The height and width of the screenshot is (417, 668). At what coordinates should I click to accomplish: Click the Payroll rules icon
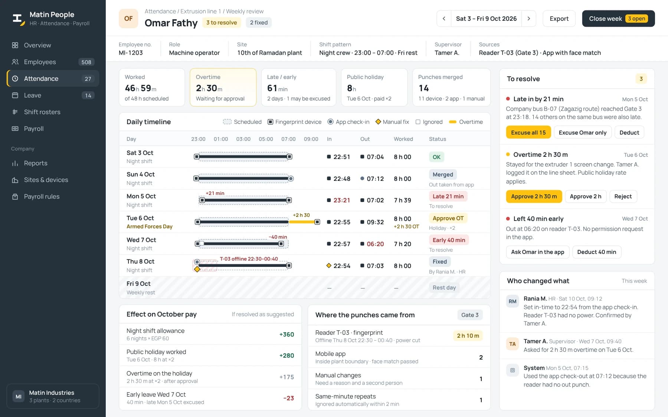[15, 196]
